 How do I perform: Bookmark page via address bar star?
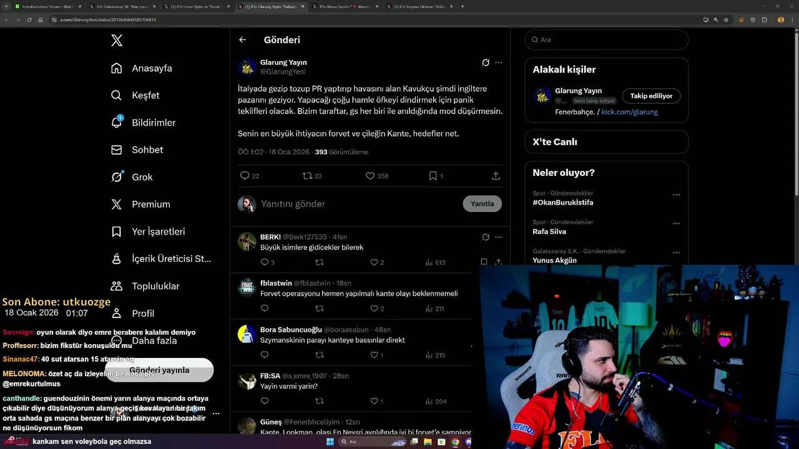(x=726, y=19)
